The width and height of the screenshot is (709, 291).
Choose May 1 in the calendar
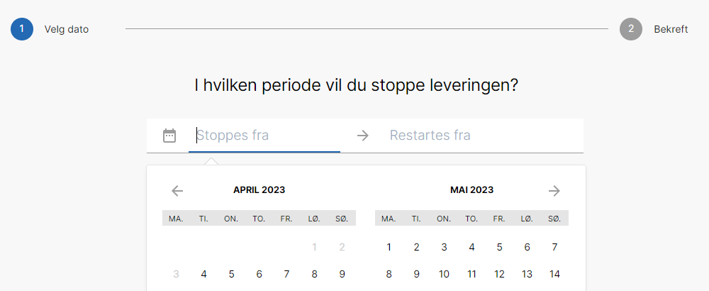(389, 247)
